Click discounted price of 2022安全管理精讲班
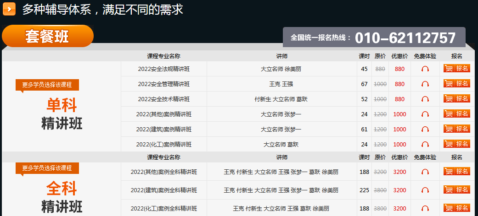 coord(399,84)
